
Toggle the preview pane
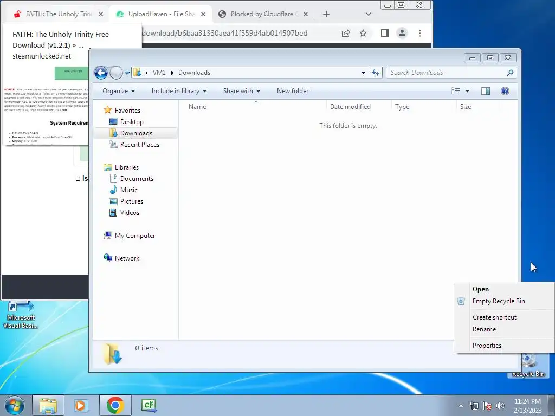tap(486, 91)
